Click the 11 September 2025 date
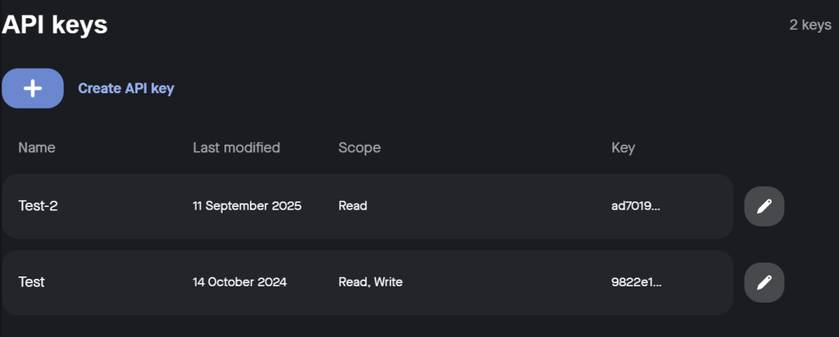The width and height of the screenshot is (839, 337). pos(247,206)
